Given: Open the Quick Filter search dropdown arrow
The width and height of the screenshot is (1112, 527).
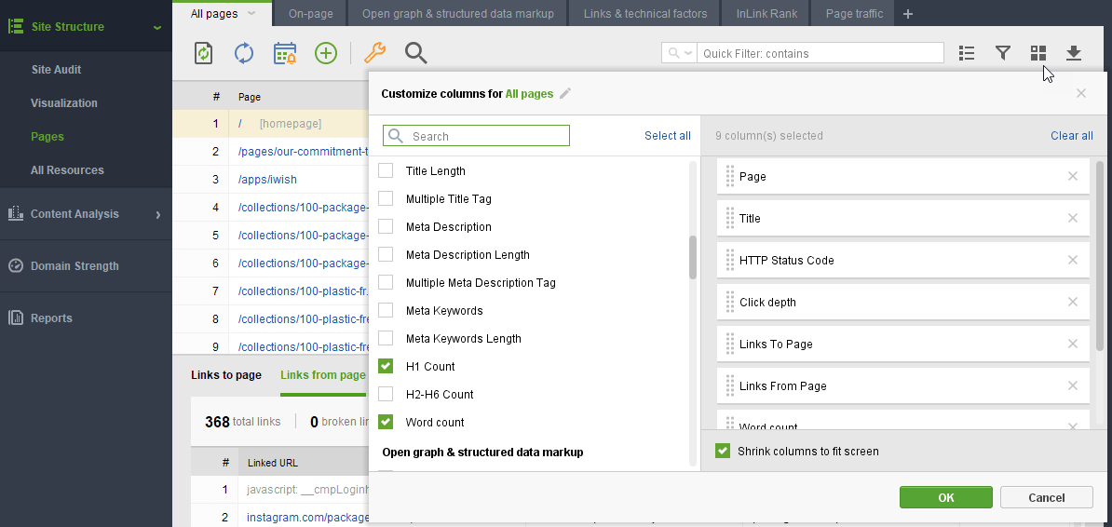Looking at the screenshot, I should [x=688, y=53].
